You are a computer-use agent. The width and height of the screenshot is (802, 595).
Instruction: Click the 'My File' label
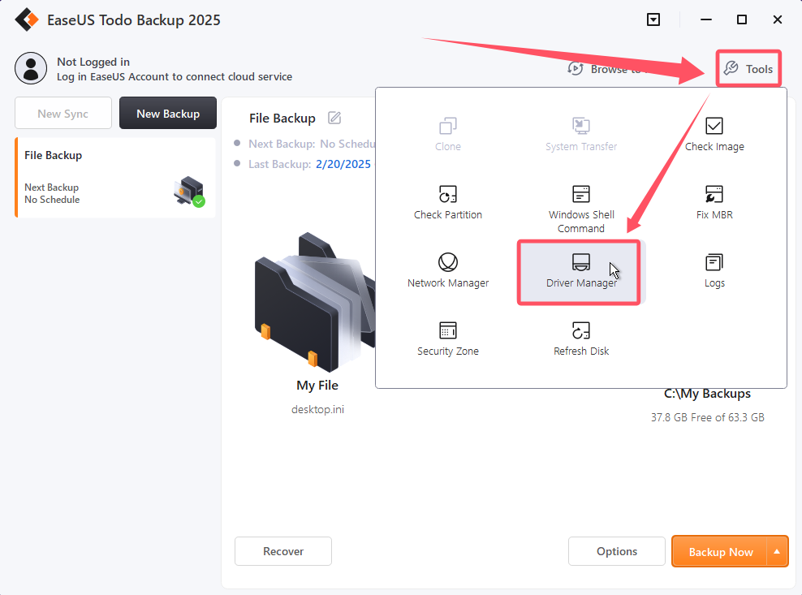click(x=317, y=386)
